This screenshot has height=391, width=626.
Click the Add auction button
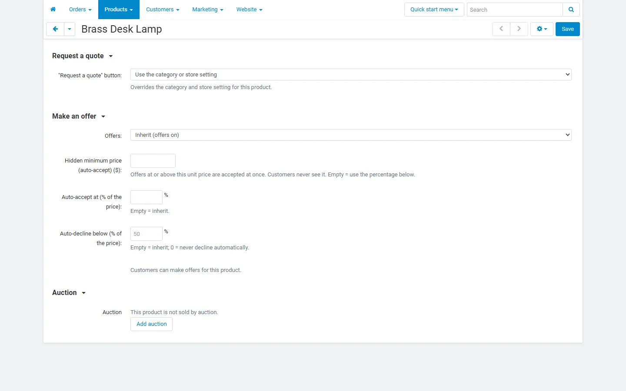152,324
